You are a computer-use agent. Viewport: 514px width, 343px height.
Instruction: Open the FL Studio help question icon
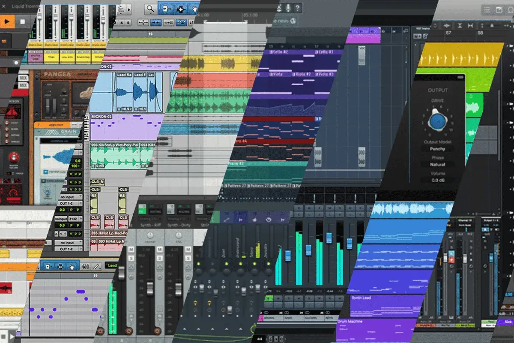click(297, 8)
